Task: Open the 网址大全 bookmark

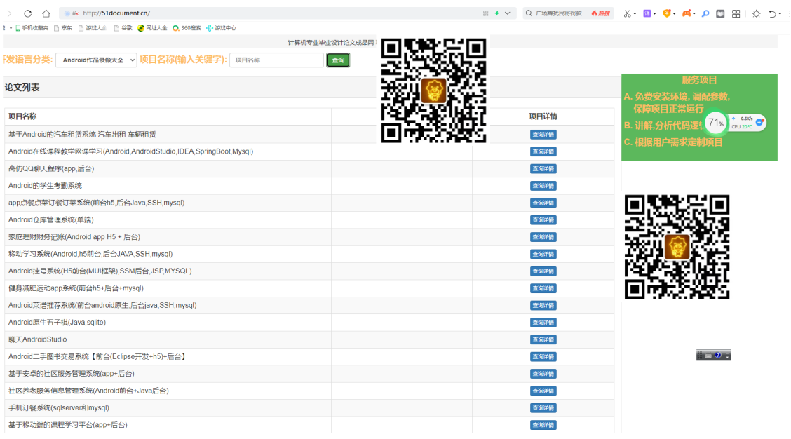Action: 152,28
